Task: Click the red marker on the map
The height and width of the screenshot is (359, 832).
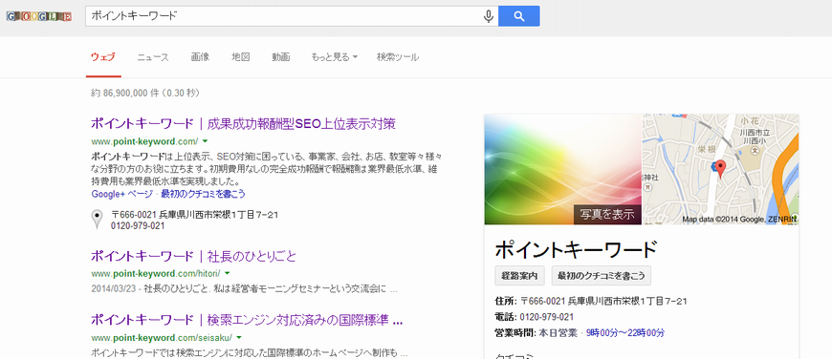Action: click(719, 169)
